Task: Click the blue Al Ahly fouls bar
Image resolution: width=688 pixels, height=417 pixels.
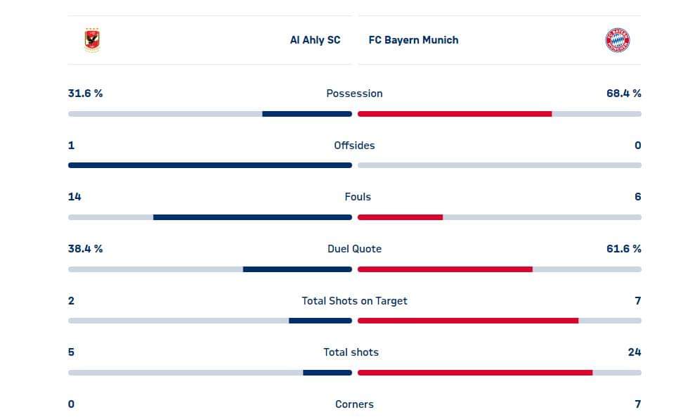Action: click(252, 217)
